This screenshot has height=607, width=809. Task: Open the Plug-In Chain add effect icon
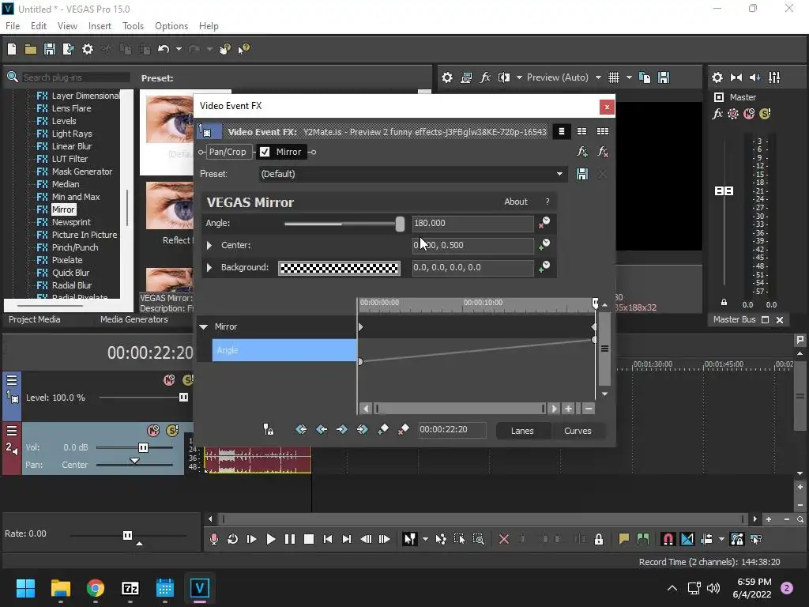[x=582, y=152]
